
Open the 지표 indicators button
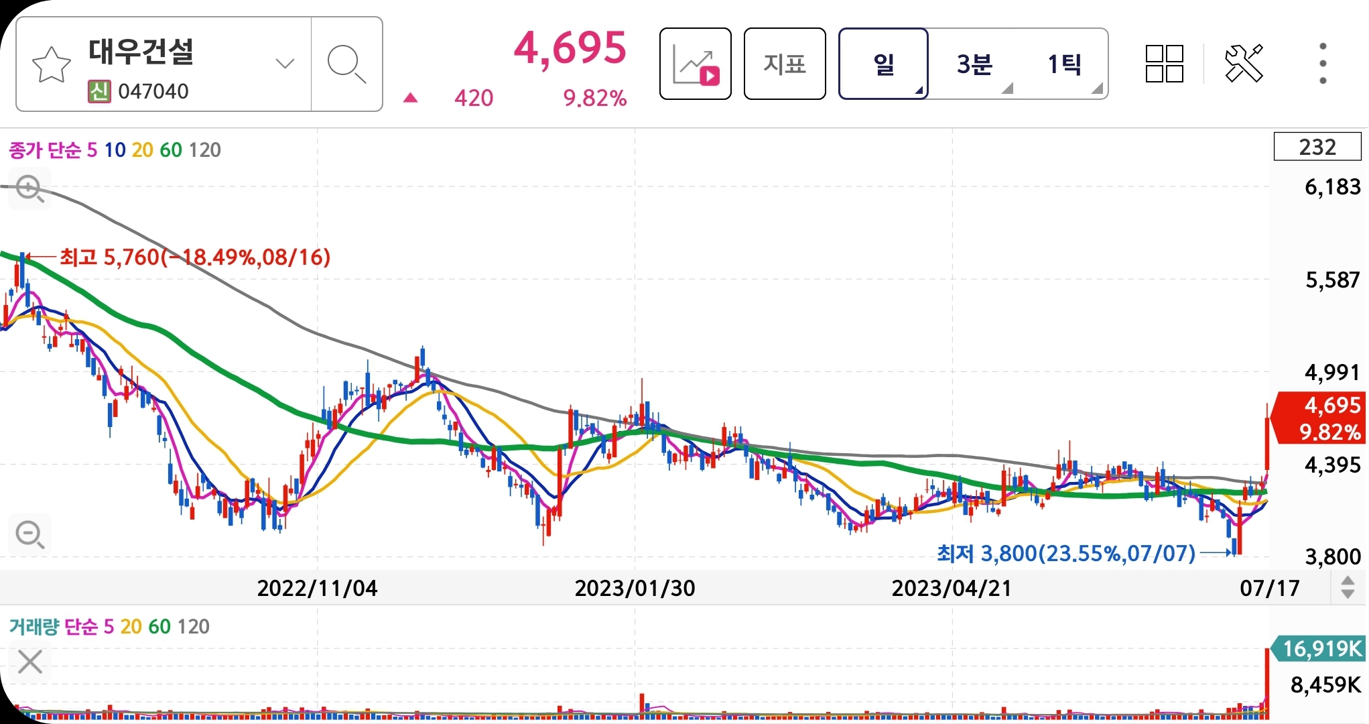[x=785, y=64]
